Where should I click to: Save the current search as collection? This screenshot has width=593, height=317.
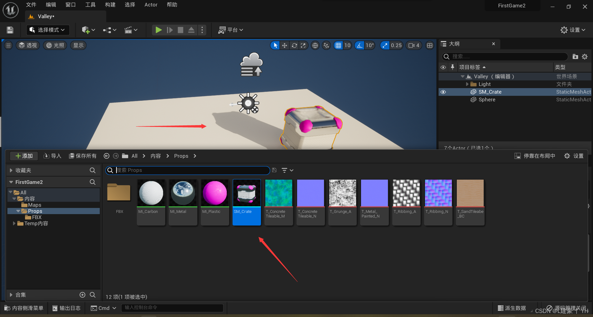(274, 170)
